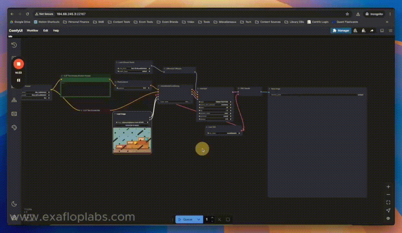Screen dimensions: 402x233
Task: Toggle focus mode with the eye icon
Action: pos(388,218)
